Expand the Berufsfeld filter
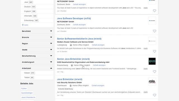The image size is (179, 101). coord(37,31)
